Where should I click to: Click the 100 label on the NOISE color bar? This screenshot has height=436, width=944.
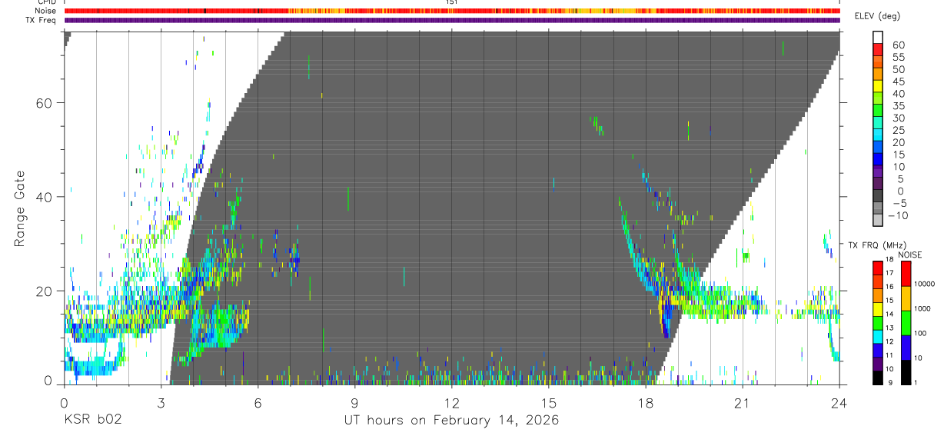(919, 333)
